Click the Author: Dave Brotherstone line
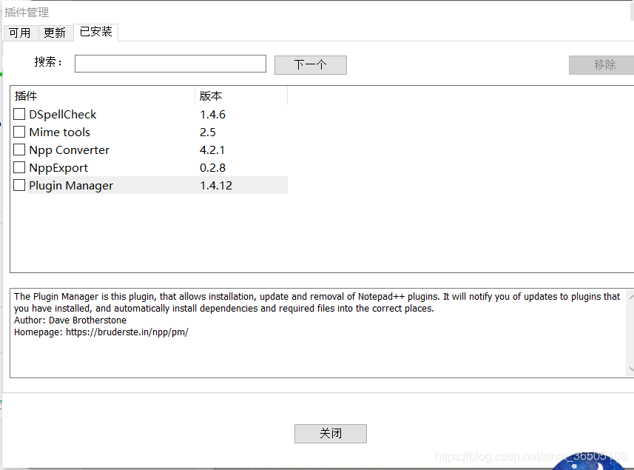 click(70, 320)
